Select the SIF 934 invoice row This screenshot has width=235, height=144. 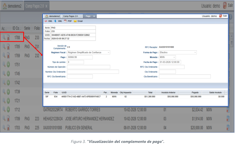pos(135,96)
